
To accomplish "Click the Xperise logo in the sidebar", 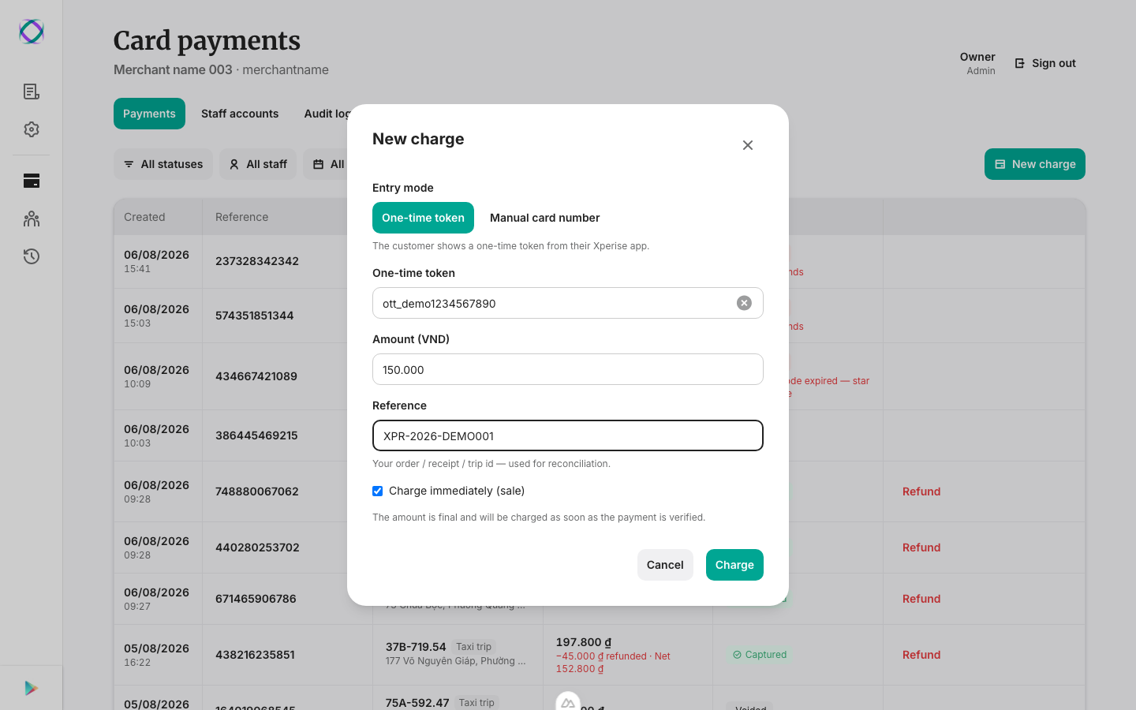I will pos(32,32).
